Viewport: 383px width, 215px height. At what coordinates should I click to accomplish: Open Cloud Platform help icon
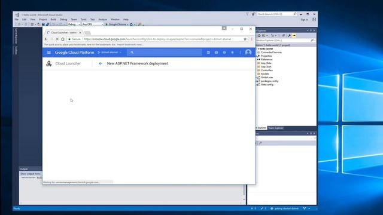(x=224, y=53)
